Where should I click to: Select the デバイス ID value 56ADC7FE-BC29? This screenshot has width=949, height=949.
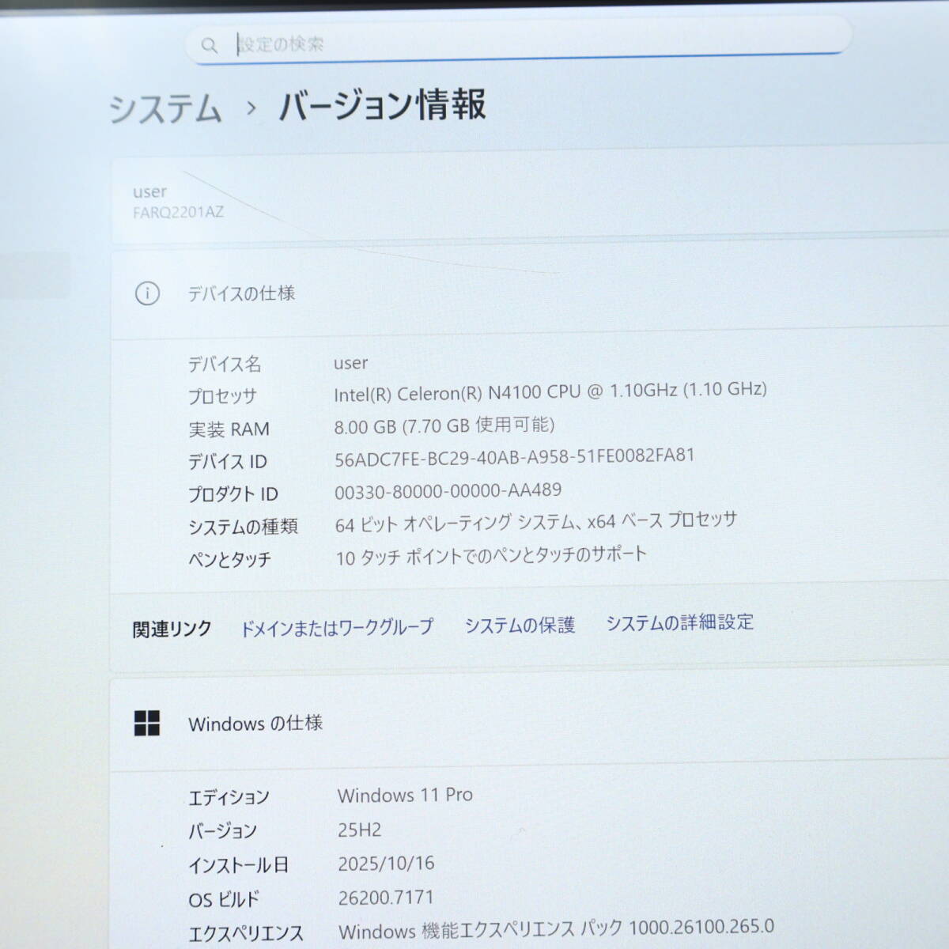tap(514, 457)
